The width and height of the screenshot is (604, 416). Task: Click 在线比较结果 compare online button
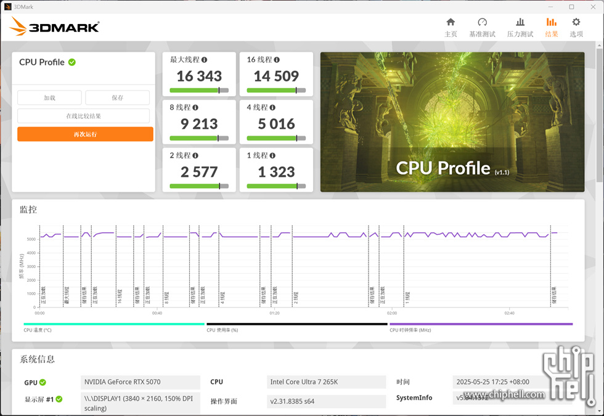pyautogui.click(x=84, y=116)
